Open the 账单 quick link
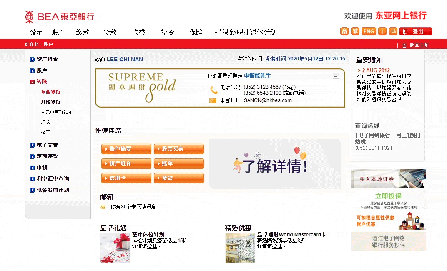447x271 pixels. 179,163
